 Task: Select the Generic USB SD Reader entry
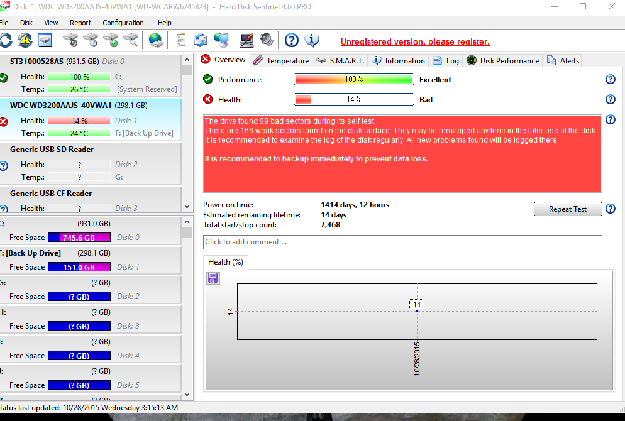click(x=91, y=163)
